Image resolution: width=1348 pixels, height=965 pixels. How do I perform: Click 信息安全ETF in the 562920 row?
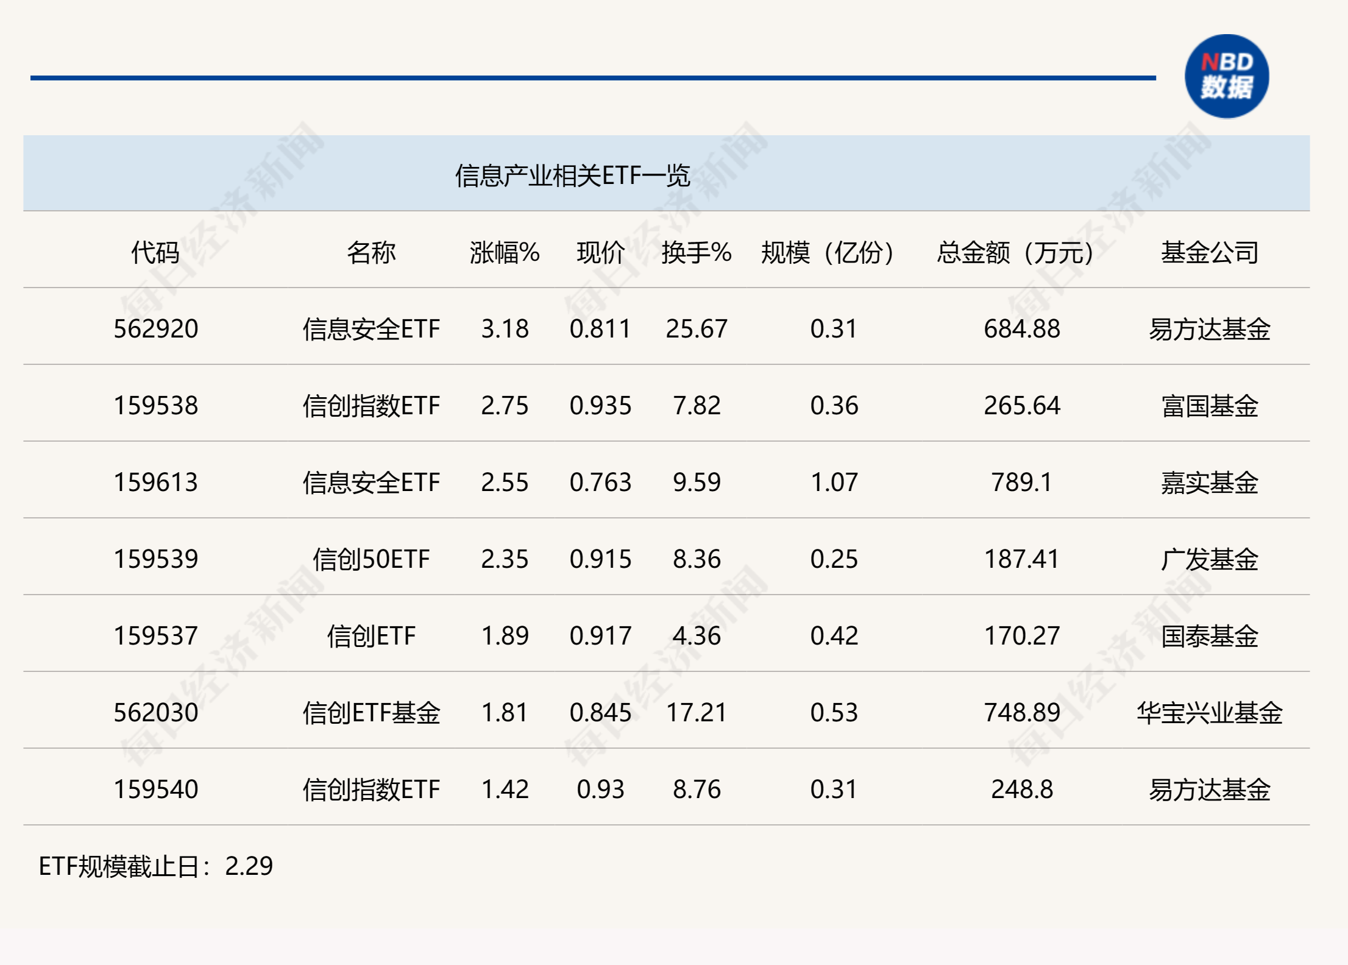pyautogui.click(x=371, y=329)
